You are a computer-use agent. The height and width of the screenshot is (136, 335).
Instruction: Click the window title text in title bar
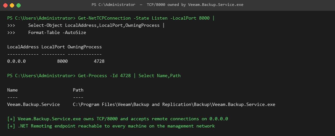[x=167, y=5]
